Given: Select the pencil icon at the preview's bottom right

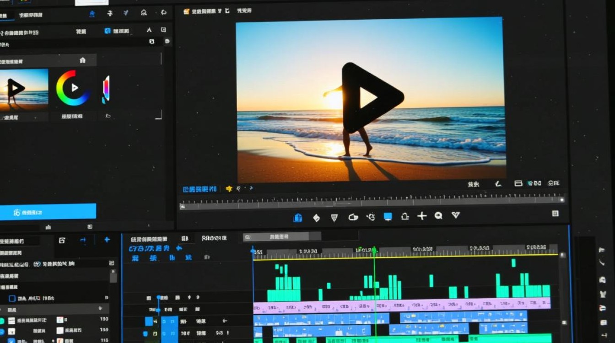Looking at the screenshot, I should pos(498,183).
